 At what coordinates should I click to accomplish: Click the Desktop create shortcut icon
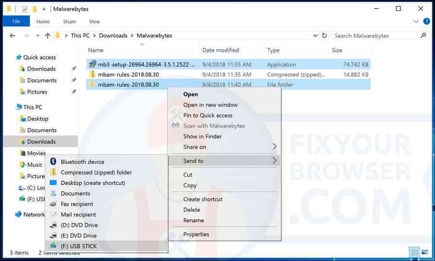[53, 183]
